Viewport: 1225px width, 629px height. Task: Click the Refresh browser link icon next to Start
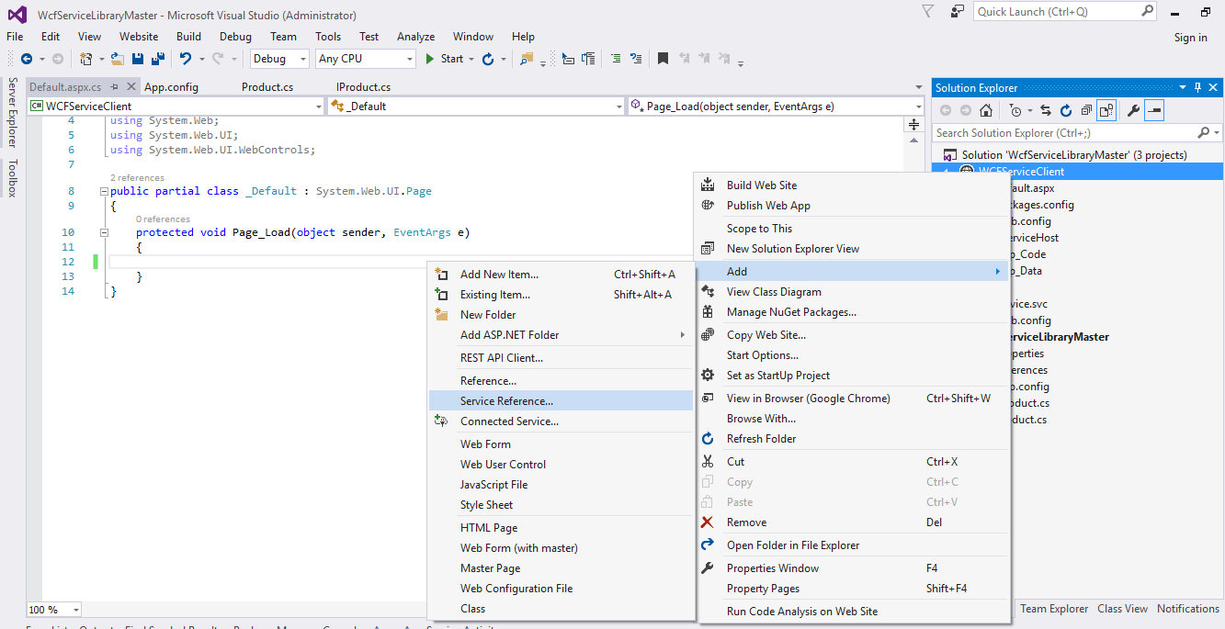488,59
